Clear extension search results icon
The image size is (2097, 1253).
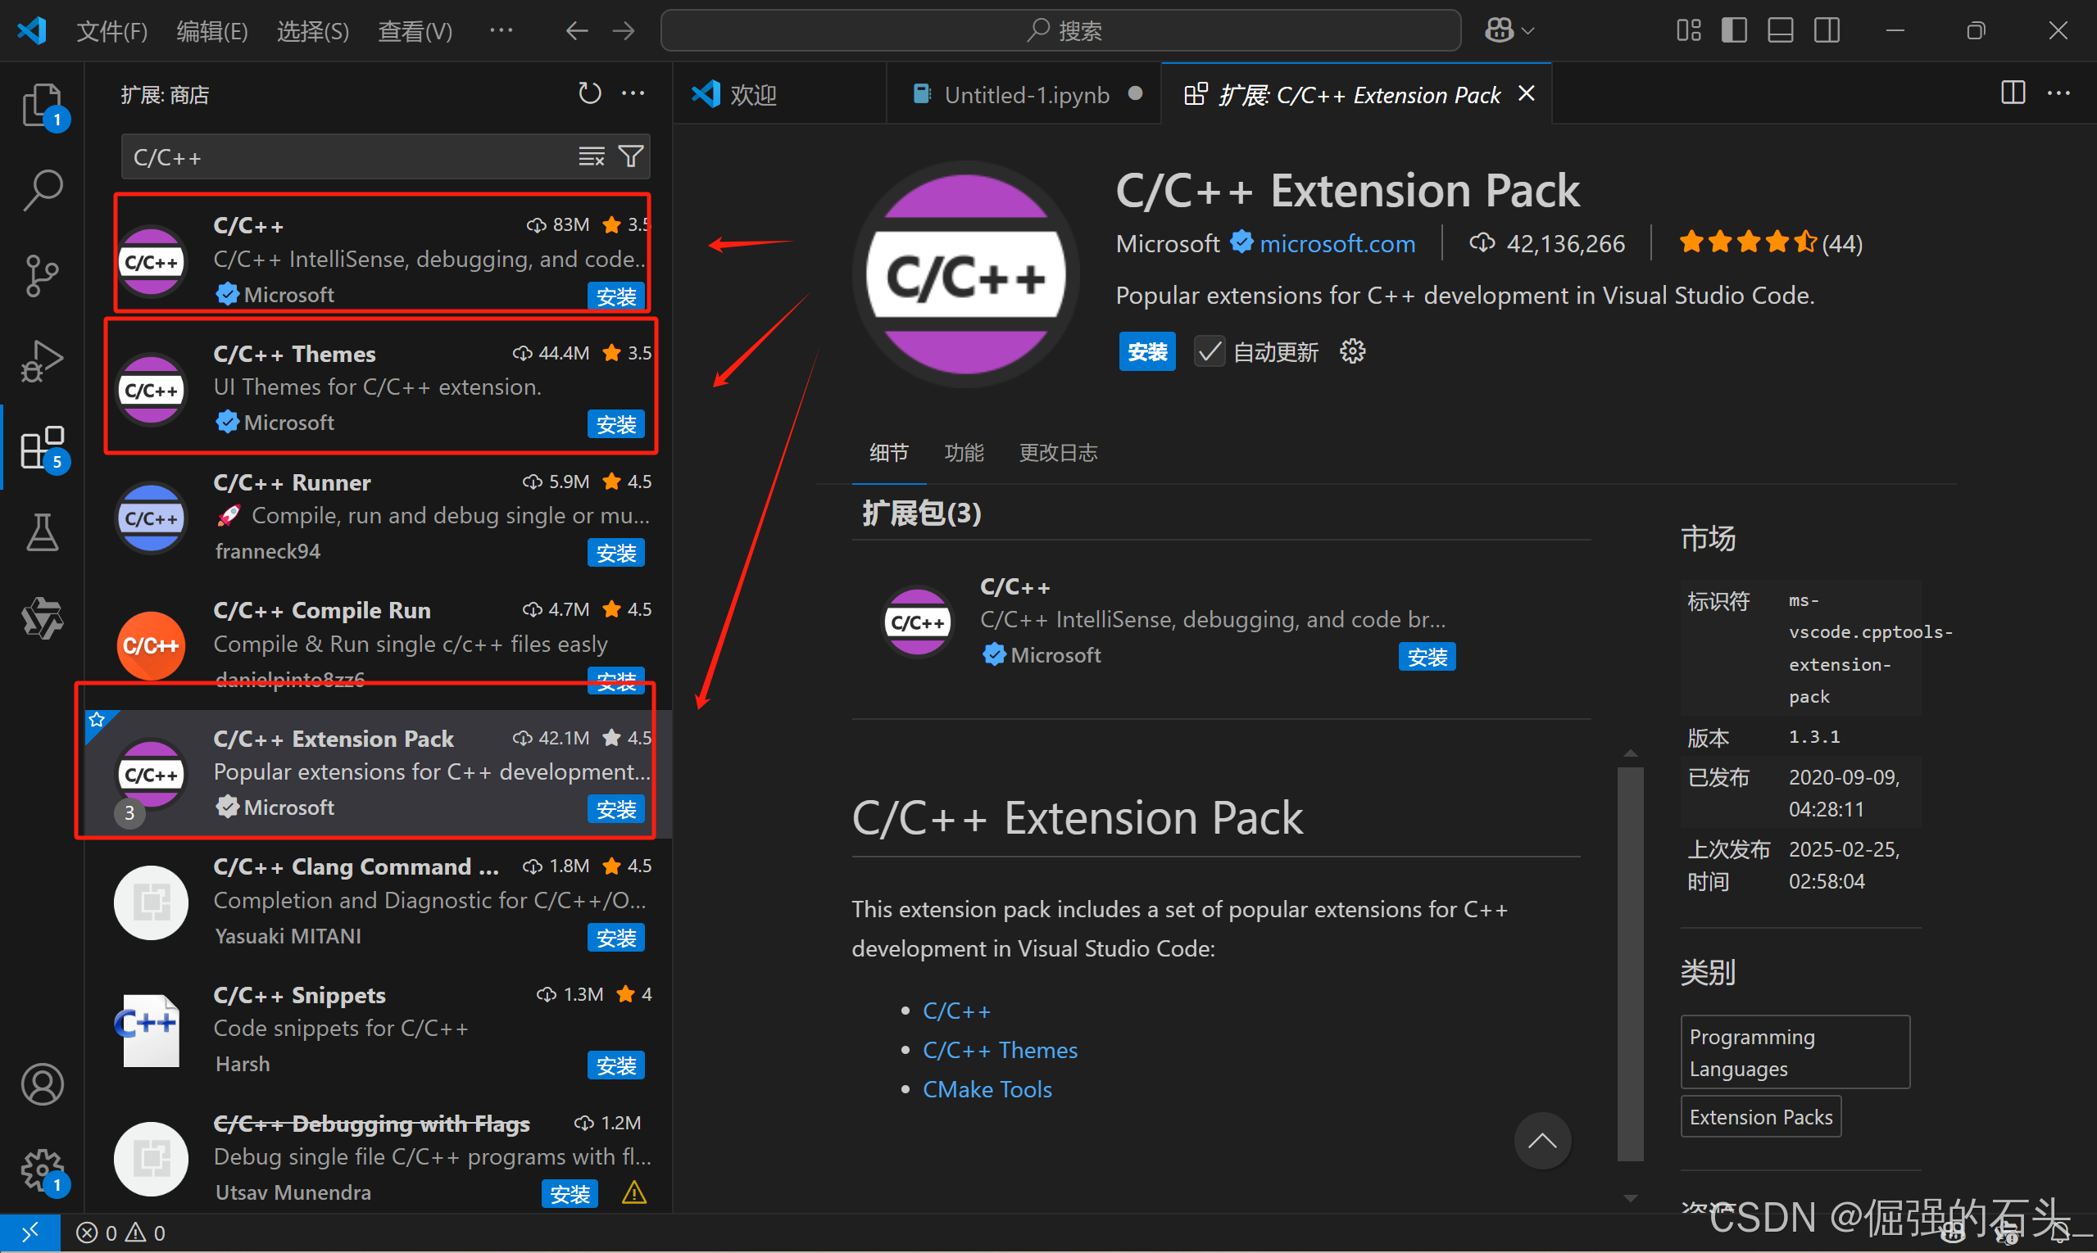[x=591, y=156]
